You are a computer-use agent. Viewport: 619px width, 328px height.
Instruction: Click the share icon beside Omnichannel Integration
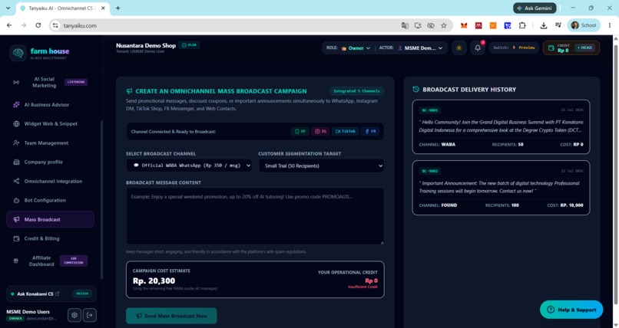(x=16, y=181)
